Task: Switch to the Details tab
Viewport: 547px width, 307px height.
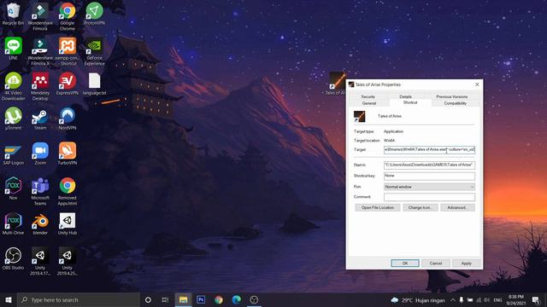Action: click(x=405, y=96)
